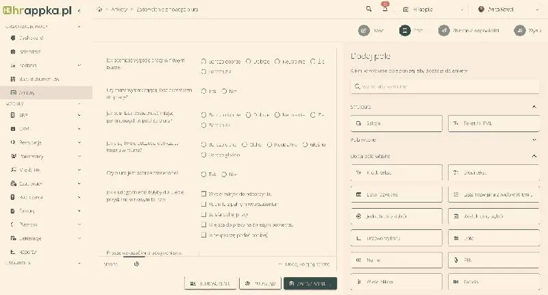
Task: Choose Tak for the lighting question
Action: pos(203,174)
